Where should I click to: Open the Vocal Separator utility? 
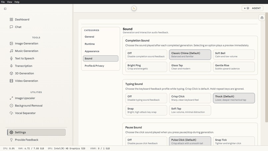[x=36, y=113]
